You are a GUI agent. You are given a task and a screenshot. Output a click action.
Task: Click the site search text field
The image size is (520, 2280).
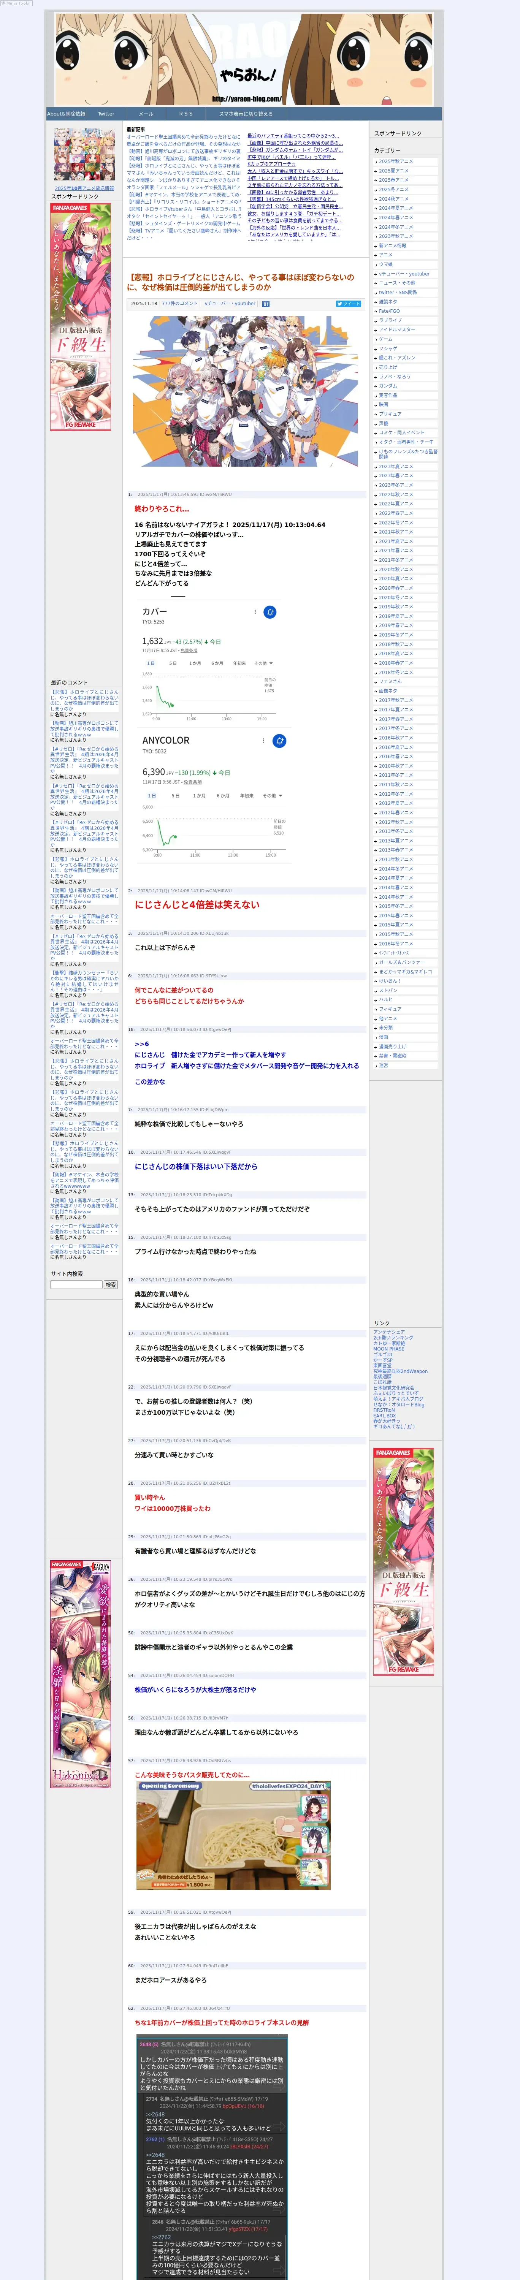76,1284
